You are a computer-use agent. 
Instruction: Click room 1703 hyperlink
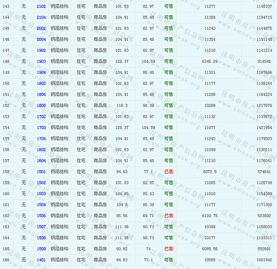click(x=41, y=128)
